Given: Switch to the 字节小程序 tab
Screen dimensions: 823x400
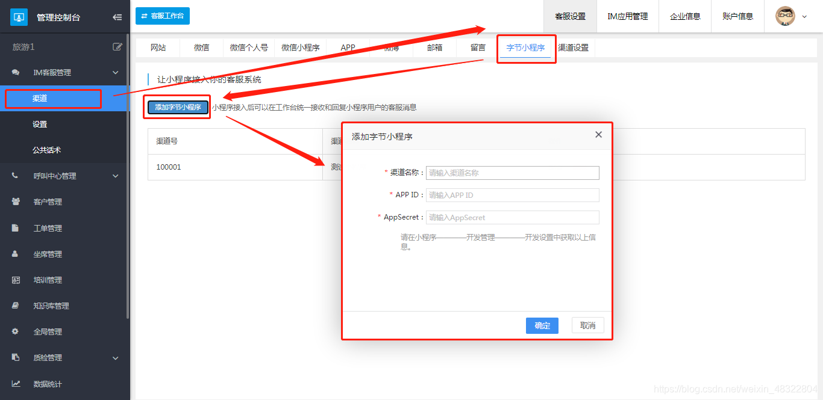Looking at the screenshot, I should (525, 48).
